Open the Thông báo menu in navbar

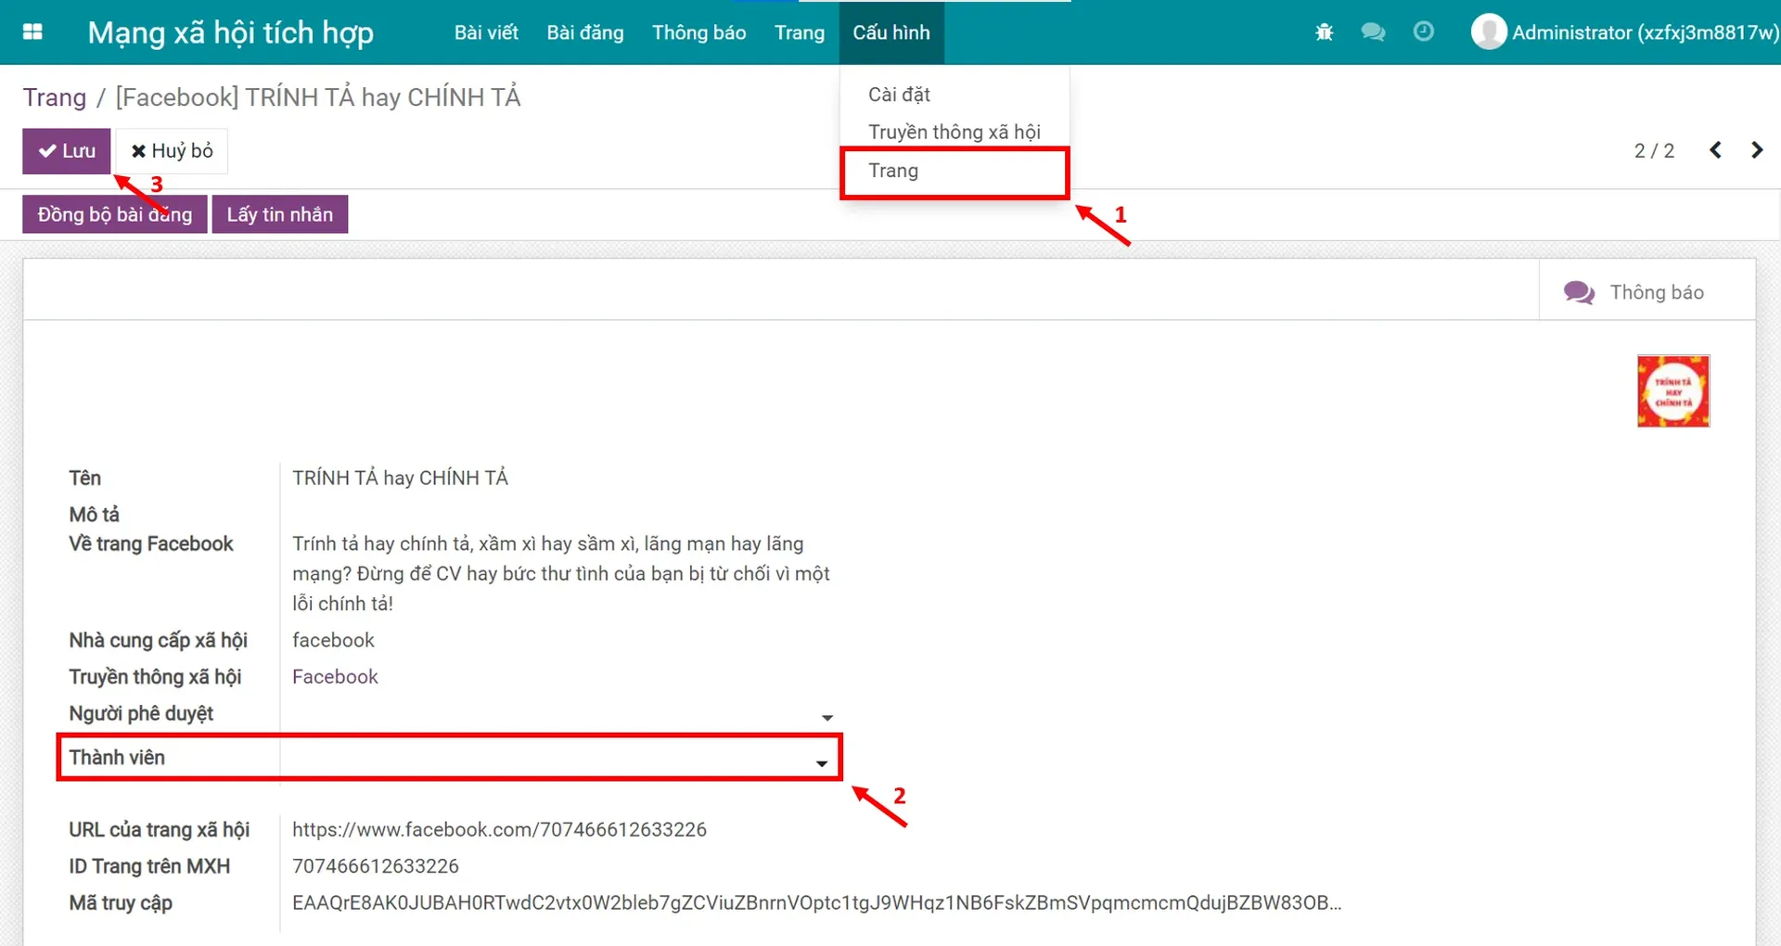click(x=699, y=32)
